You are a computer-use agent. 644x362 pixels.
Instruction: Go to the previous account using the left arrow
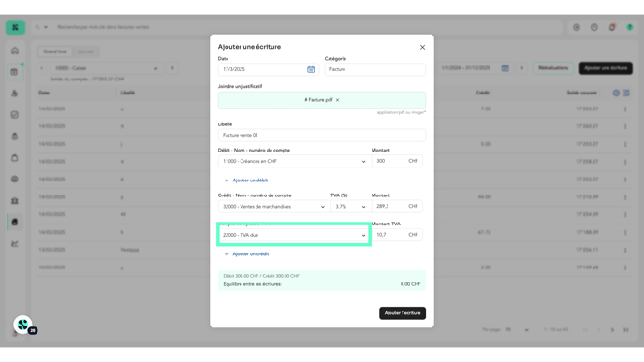tap(41, 68)
